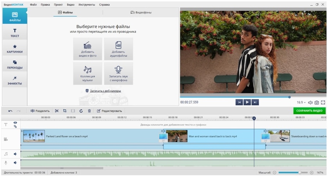The height and width of the screenshot is (177, 328).
Task: Open the Переходы sidebar panel
Action: 14,65
